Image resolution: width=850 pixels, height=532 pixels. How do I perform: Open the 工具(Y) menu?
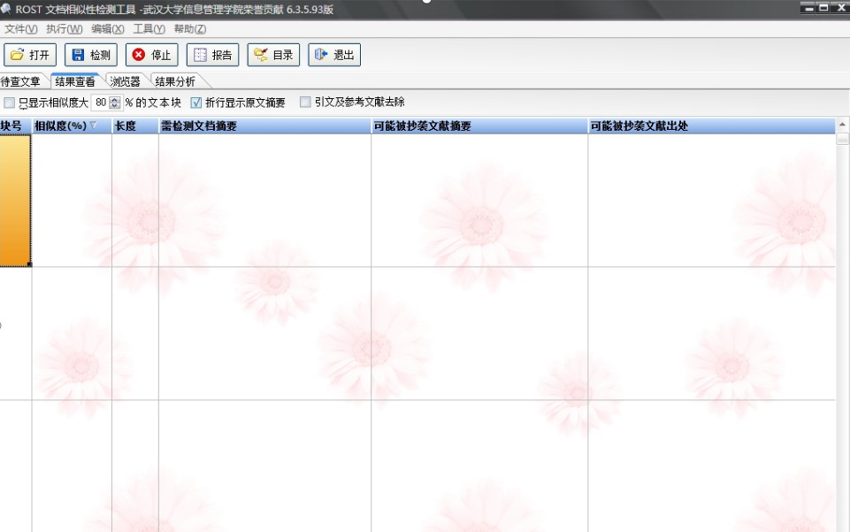click(x=149, y=29)
